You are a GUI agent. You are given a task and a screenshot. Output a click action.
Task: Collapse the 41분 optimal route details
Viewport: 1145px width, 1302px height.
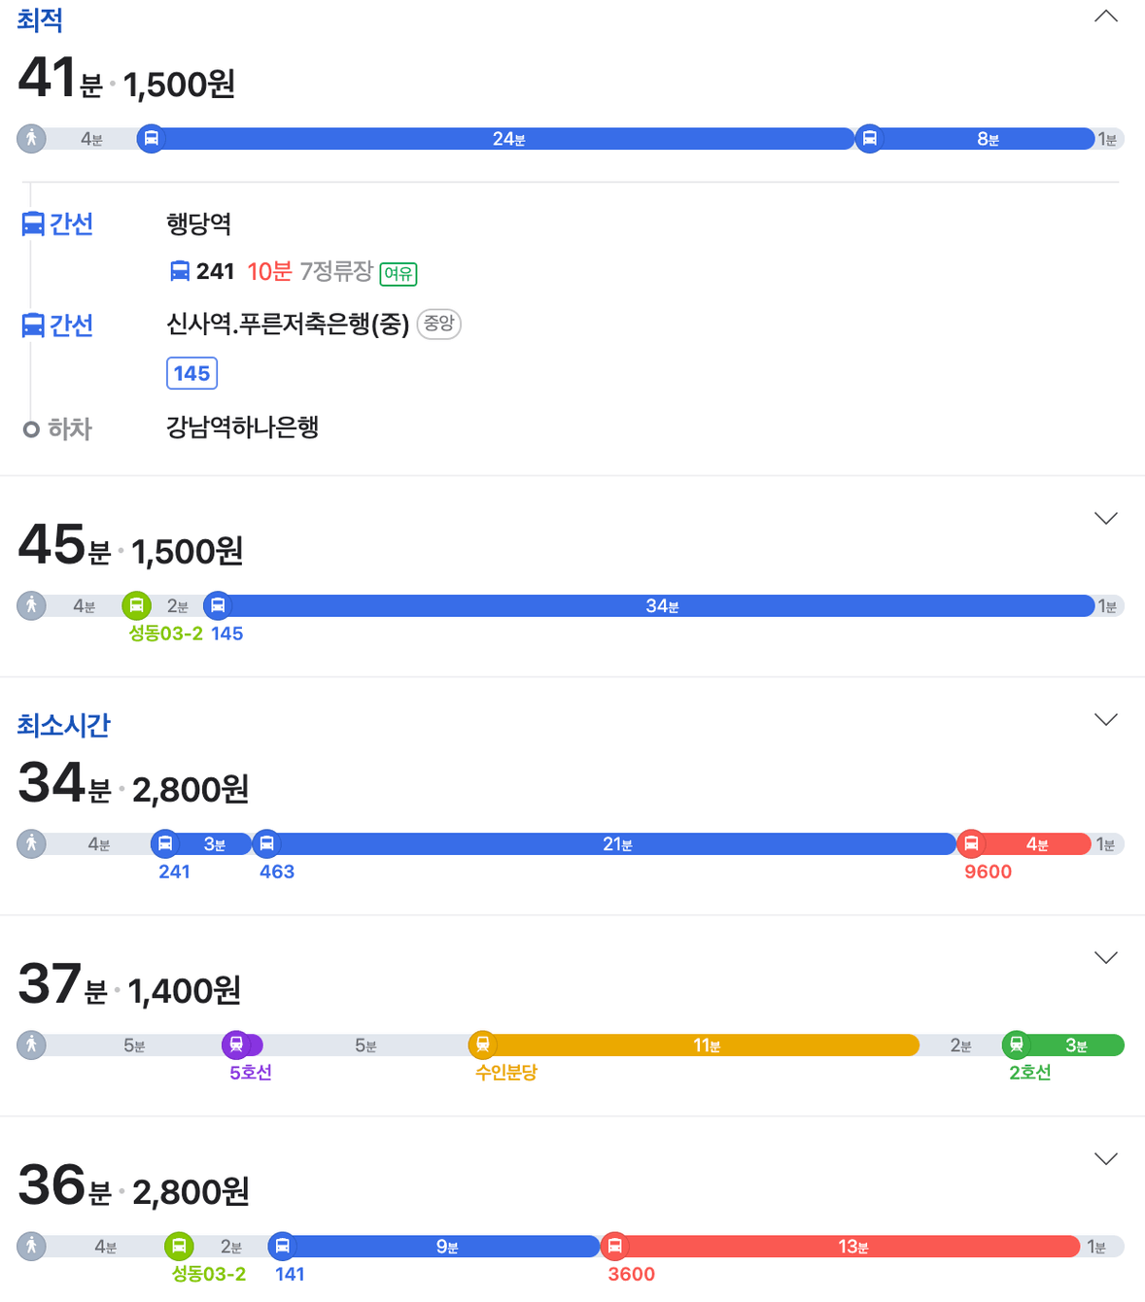pos(1106,17)
